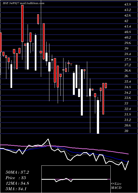Click the 41.4 price axis label
Viewport: 138px width, 193px height.
pos(128,26)
